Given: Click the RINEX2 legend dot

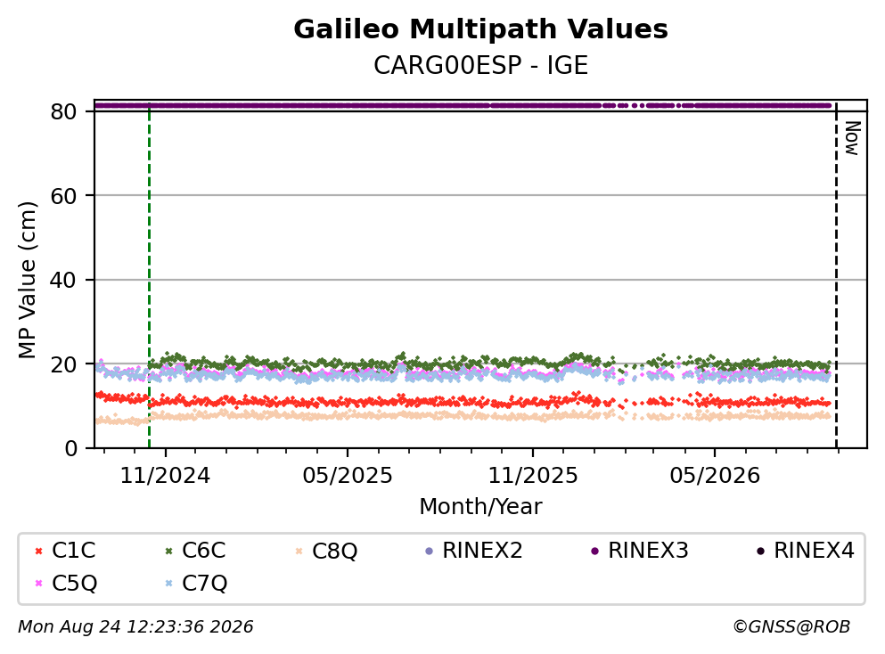Looking at the screenshot, I should pos(429,552).
